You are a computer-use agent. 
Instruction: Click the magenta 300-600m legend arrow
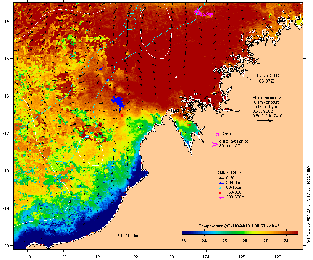pos(221,198)
